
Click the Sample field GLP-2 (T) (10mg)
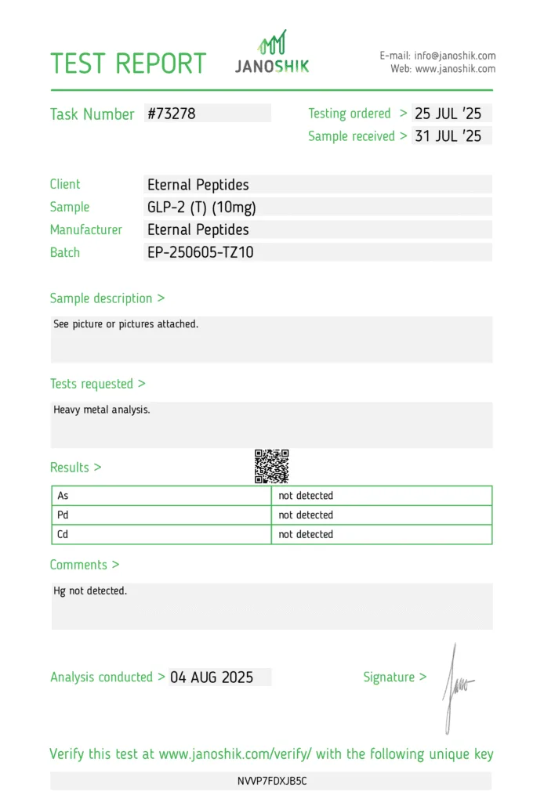pyautogui.click(x=317, y=207)
